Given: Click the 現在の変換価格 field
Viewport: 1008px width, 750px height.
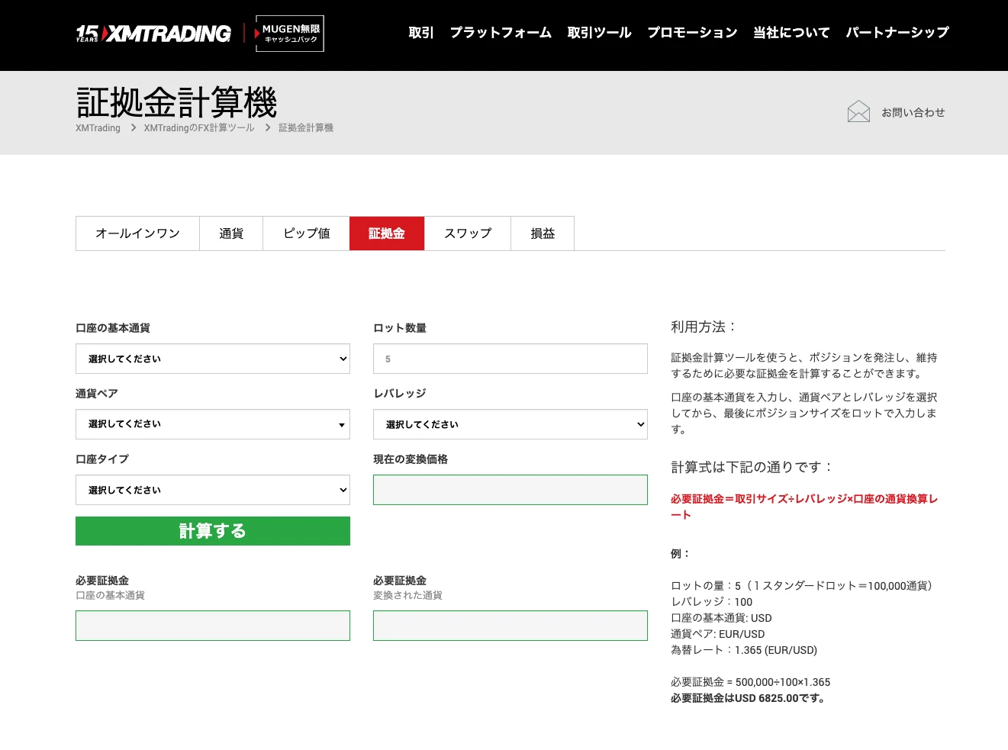Looking at the screenshot, I should pos(510,490).
